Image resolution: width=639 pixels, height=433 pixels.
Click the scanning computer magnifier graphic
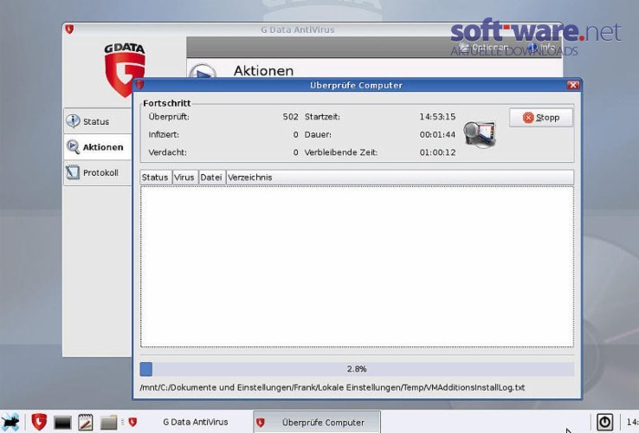[480, 134]
